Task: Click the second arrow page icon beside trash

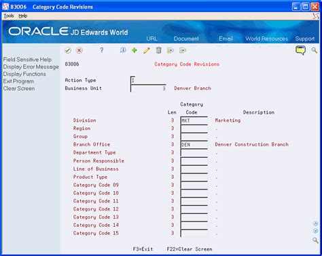Action: [x=183, y=50]
